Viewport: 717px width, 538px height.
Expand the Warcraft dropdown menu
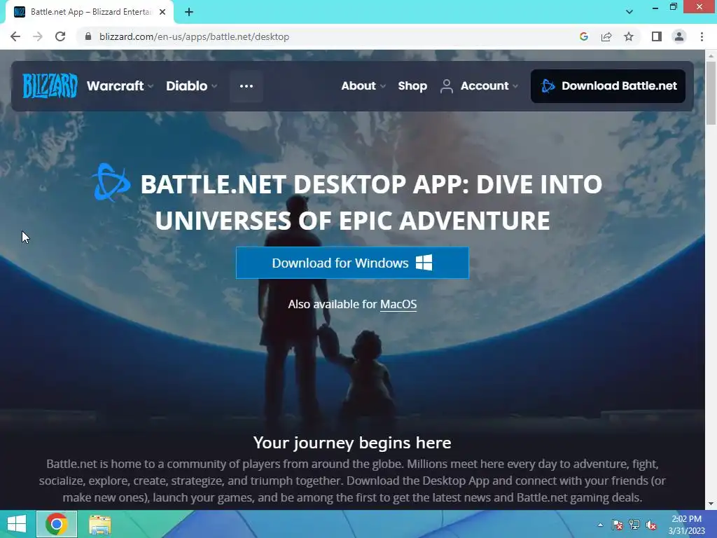pyautogui.click(x=120, y=86)
